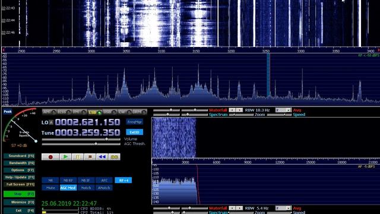The width and height of the screenshot is (380, 214).
Task: Click Minimize [F3] button
Action: 20,202
